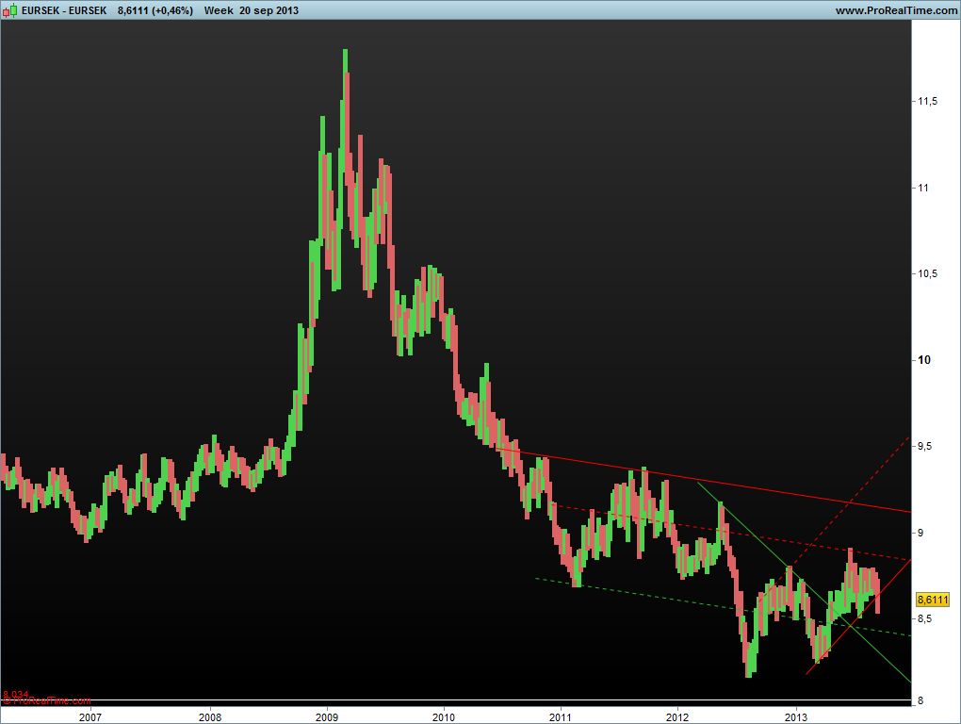Click the 2010 label on the time axis
Viewport: 961px width, 724px height.
(443, 716)
